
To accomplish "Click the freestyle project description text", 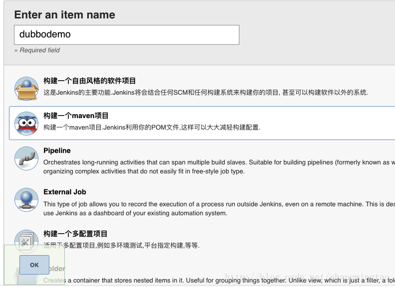I will [x=205, y=93].
